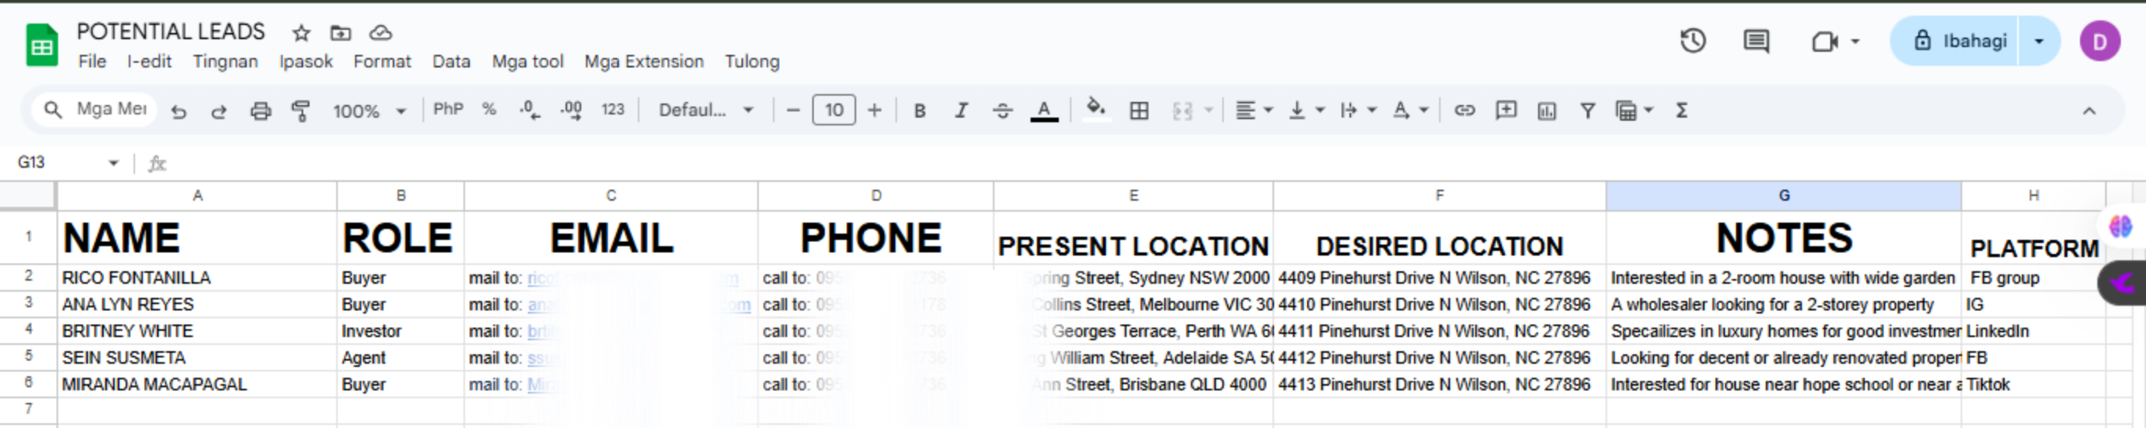Collapse the menus with chevron

[2089, 111]
